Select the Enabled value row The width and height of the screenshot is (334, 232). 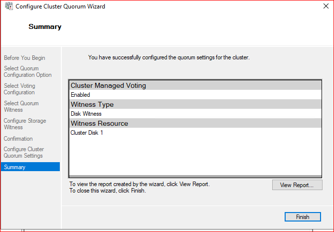click(195, 94)
